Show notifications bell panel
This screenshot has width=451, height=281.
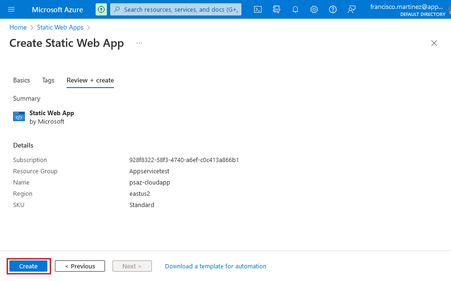click(295, 9)
